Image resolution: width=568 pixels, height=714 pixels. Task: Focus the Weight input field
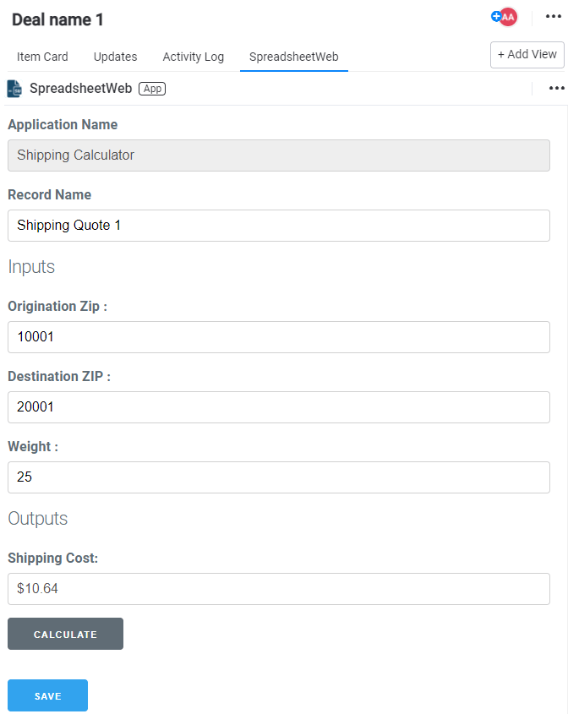click(279, 477)
